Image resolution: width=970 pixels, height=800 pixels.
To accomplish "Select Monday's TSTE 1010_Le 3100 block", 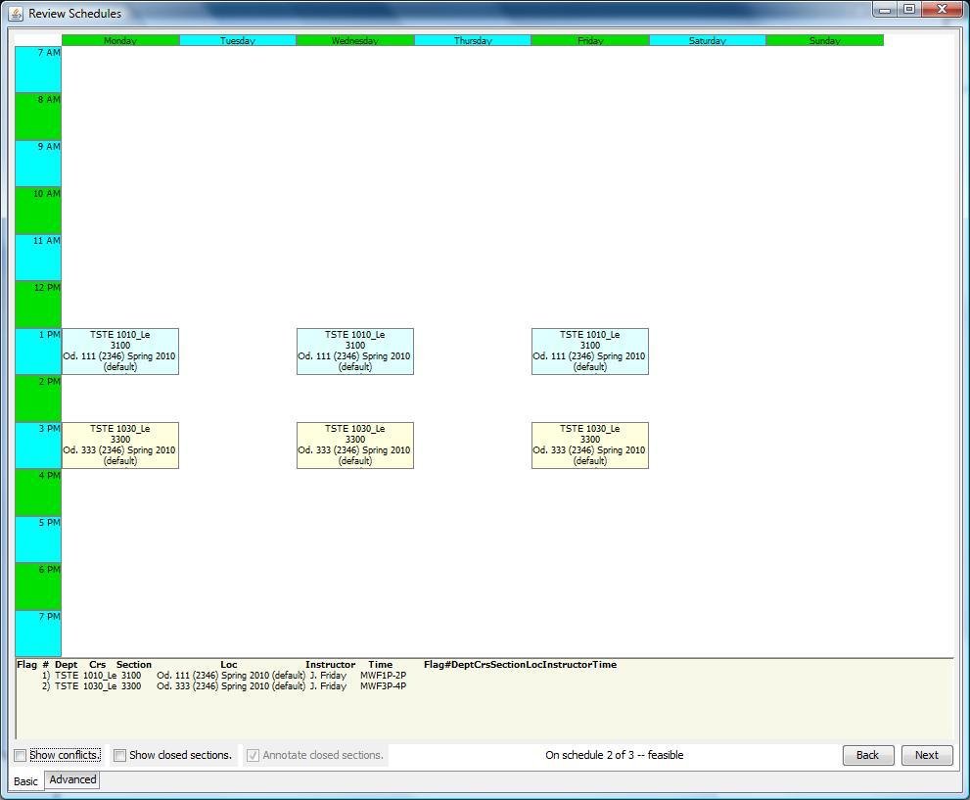I will [x=119, y=351].
